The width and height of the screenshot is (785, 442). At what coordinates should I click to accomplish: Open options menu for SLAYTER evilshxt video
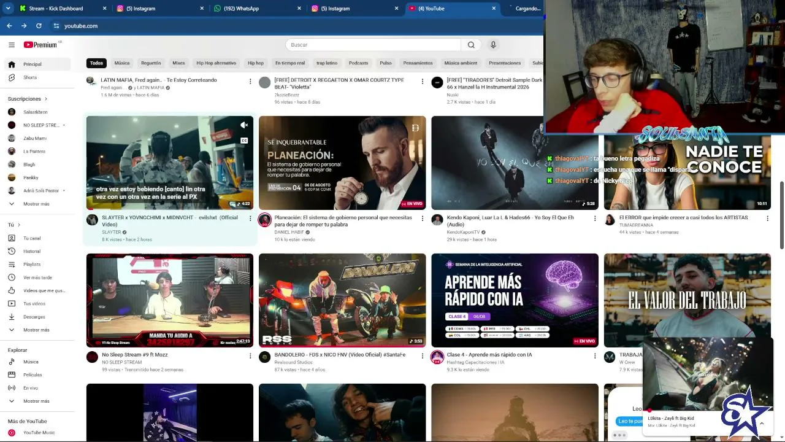point(250,219)
